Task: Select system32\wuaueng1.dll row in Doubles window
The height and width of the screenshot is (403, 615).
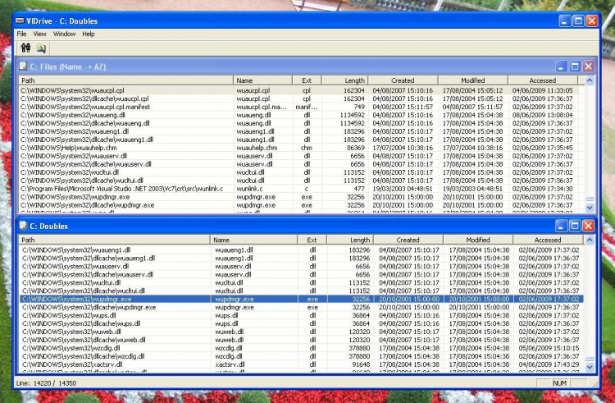Action: 302,250
